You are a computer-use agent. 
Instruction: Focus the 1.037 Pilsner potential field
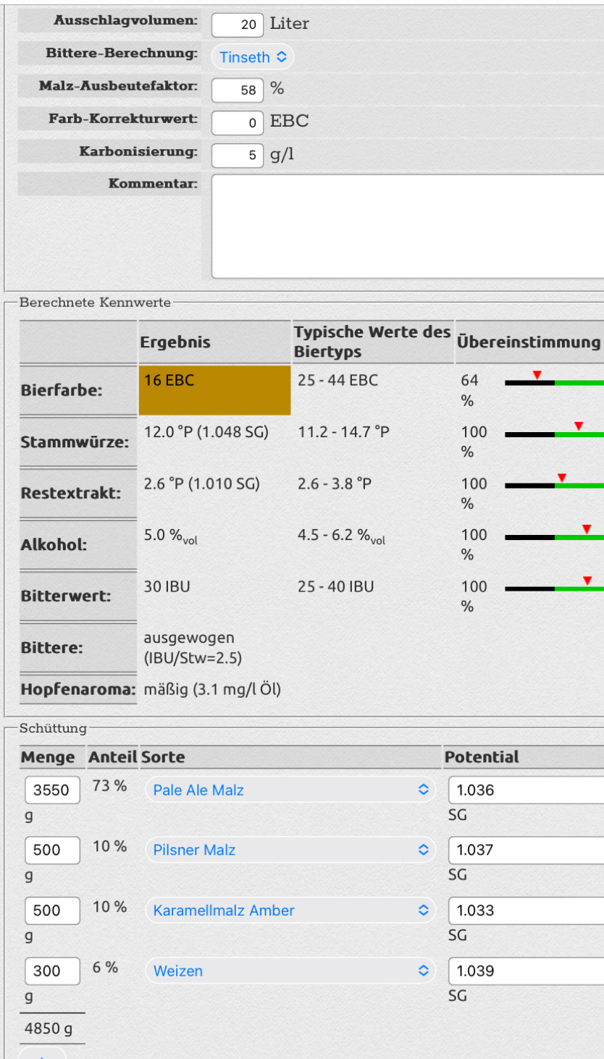tap(525, 851)
